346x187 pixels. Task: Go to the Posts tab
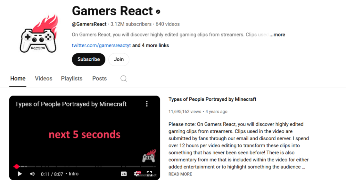click(99, 79)
